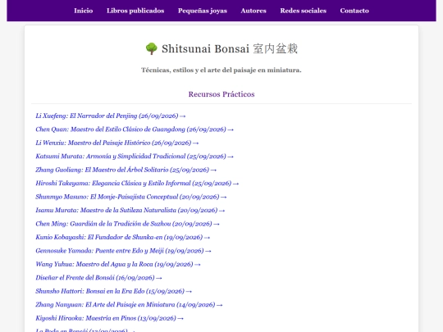Open Zhang Guoliang: El Maestro del Árbol Solitario
The height and width of the screenshot is (332, 443).
click(126, 170)
